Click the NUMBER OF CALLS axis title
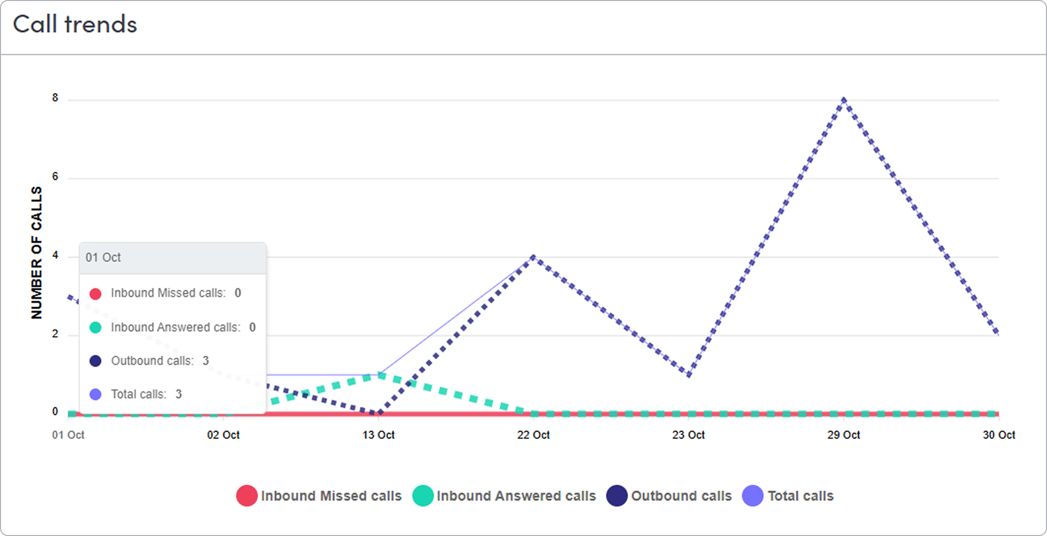Image resolution: width=1047 pixels, height=536 pixels. click(x=37, y=252)
